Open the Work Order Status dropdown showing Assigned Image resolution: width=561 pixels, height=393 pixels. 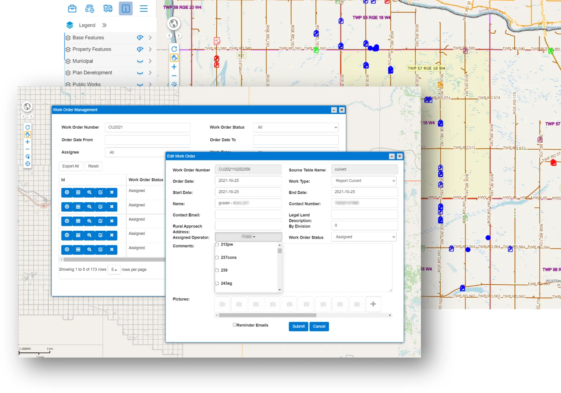tap(364, 237)
